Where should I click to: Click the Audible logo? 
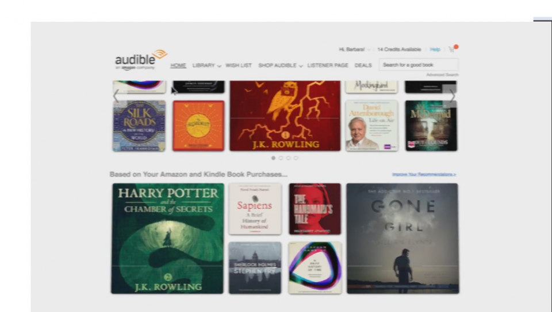(x=141, y=60)
